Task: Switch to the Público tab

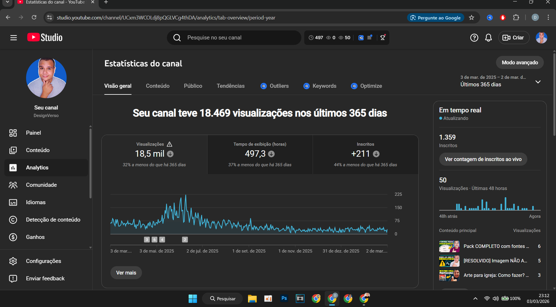Action: (193, 86)
